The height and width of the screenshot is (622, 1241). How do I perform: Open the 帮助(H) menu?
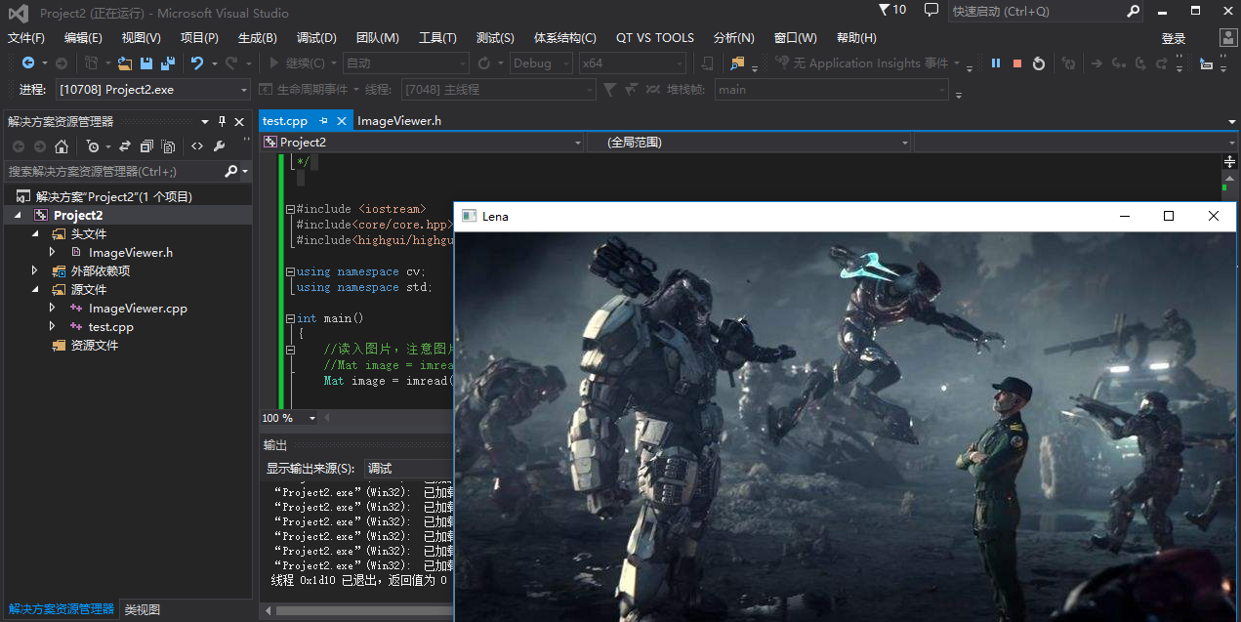pos(856,38)
